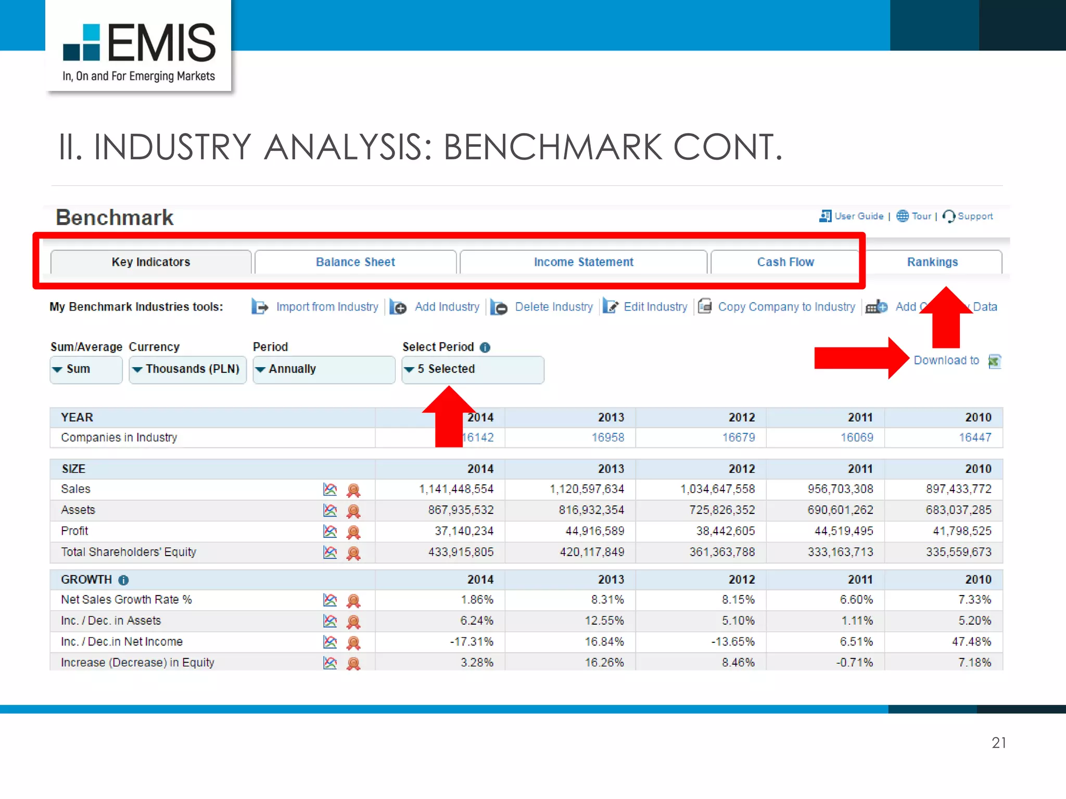Open the chart icon for Assets
The image size is (1066, 799).
[x=330, y=510]
